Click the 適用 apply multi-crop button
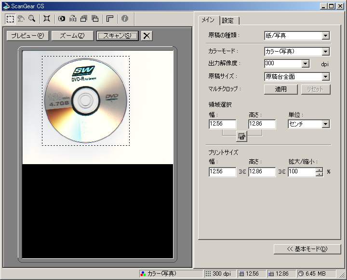The width and height of the screenshot is (347, 280). click(x=281, y=89)
